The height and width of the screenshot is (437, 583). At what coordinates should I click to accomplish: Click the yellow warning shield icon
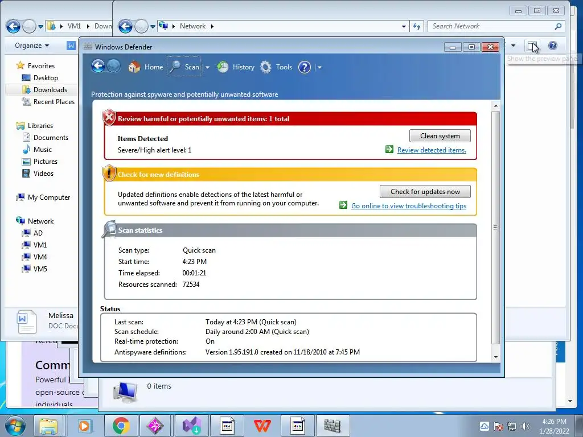109,174
